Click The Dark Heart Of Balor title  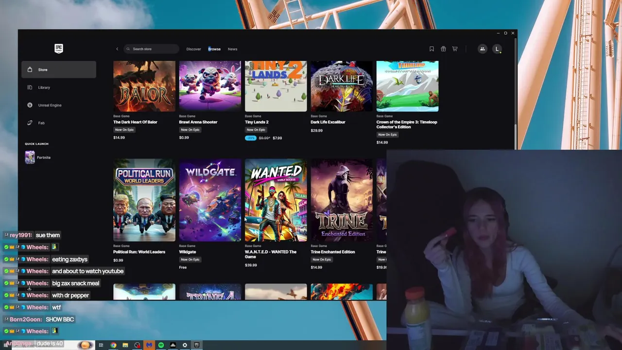click(135, 122)
